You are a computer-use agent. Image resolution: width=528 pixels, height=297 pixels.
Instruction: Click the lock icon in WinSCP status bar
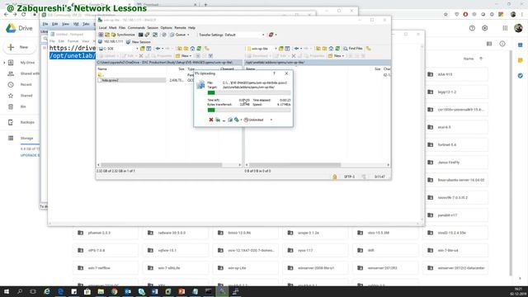pyautogui.click(x=334, y=177)
